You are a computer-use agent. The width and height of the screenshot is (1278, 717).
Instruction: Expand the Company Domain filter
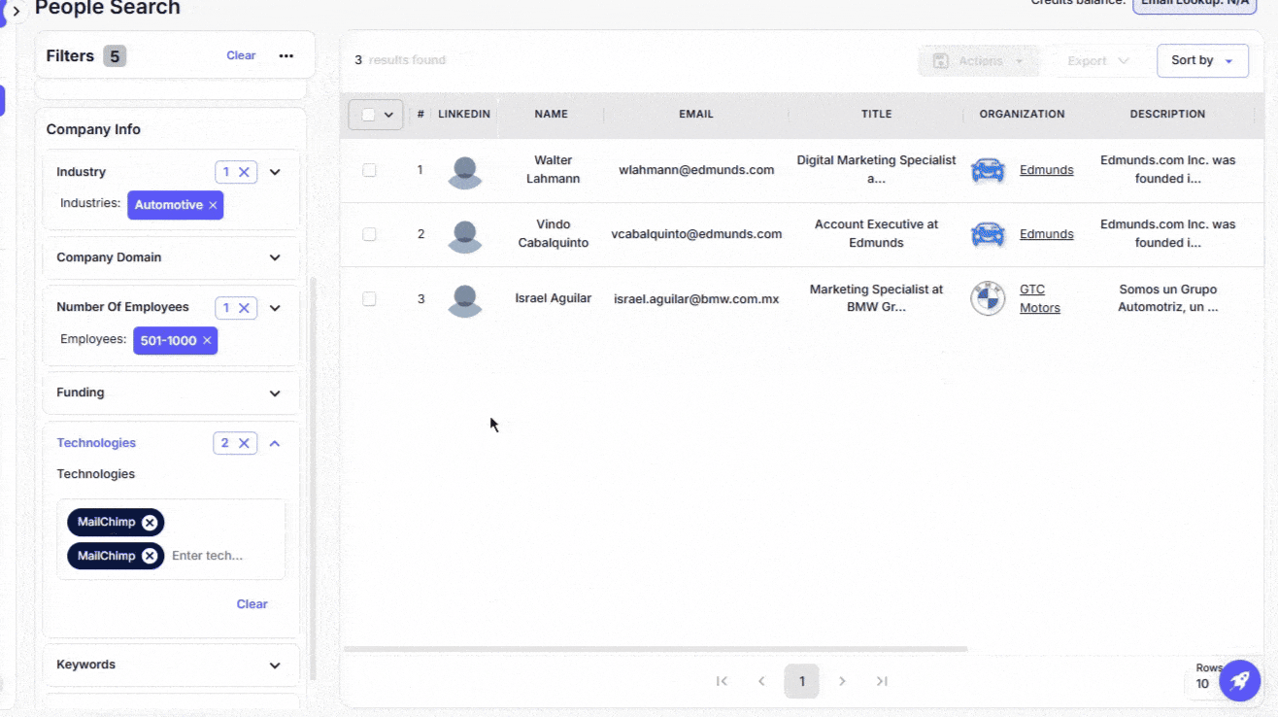(275, 257)
